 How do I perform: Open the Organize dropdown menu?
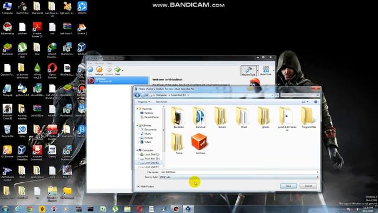(144, 102)
